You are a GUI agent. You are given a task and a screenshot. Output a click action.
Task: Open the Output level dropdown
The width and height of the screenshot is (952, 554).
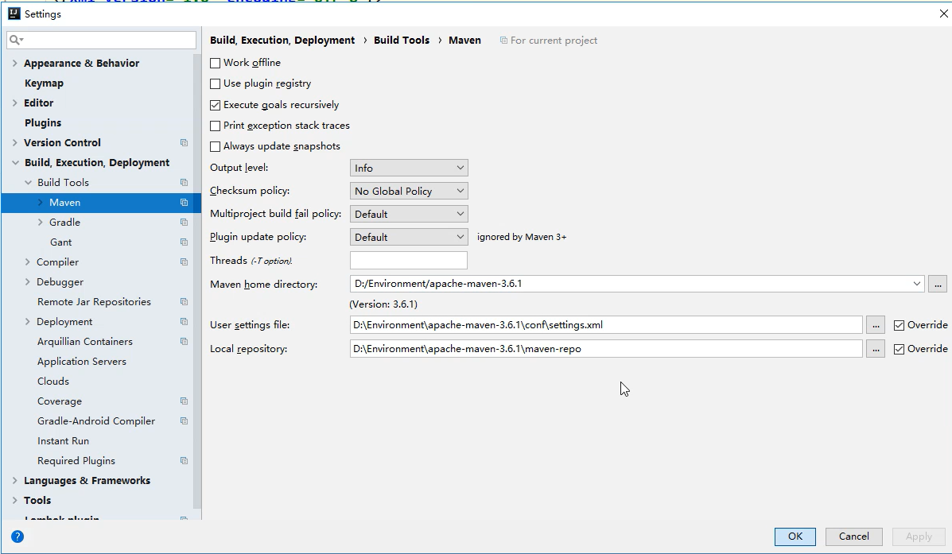(409, 168)
